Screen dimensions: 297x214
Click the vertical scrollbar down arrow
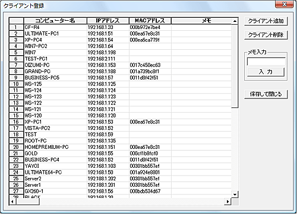click(x=235, y=194)
